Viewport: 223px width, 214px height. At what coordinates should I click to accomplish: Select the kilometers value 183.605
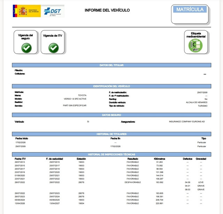[160, 193]
